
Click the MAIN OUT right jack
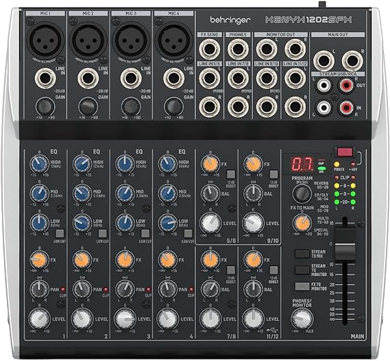(352, 61)
